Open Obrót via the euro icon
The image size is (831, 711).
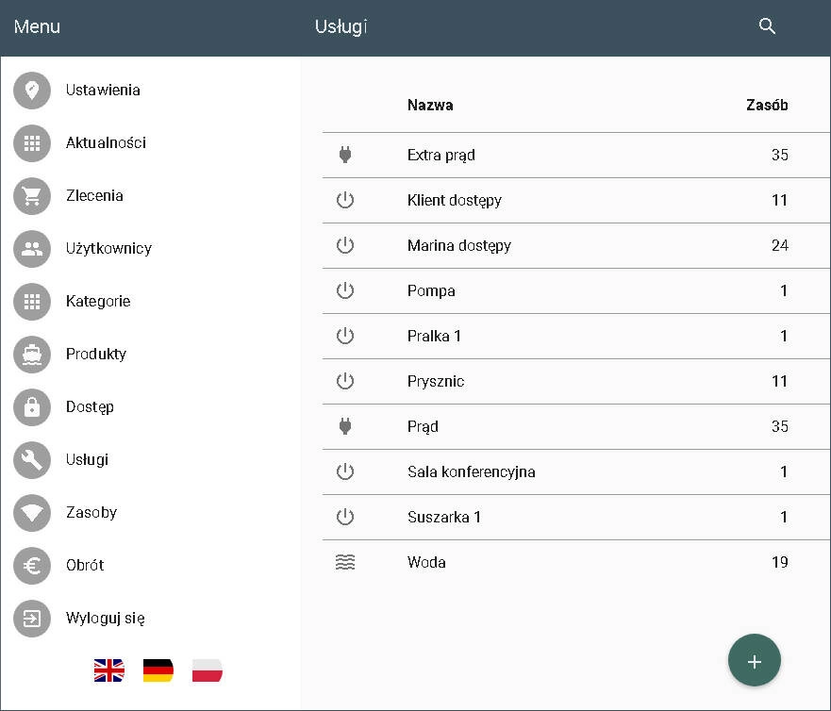point(32,566)
